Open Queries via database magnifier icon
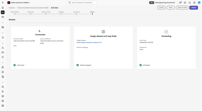 3,101
